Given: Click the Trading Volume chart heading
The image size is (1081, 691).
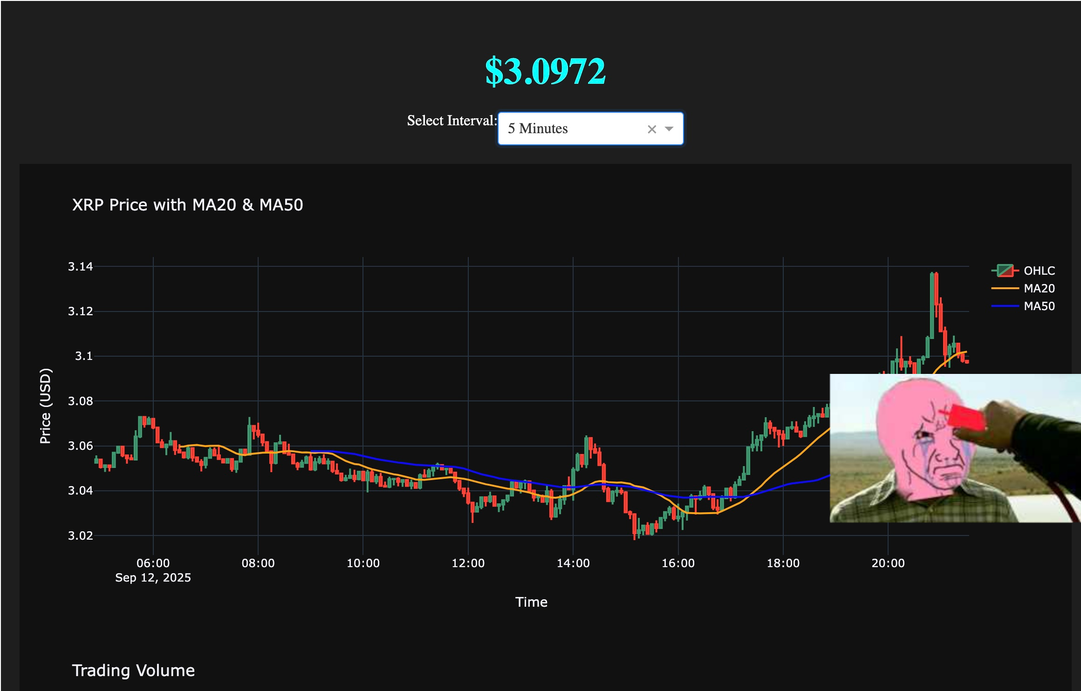Looking at the screenshot, I should (133, 671).
